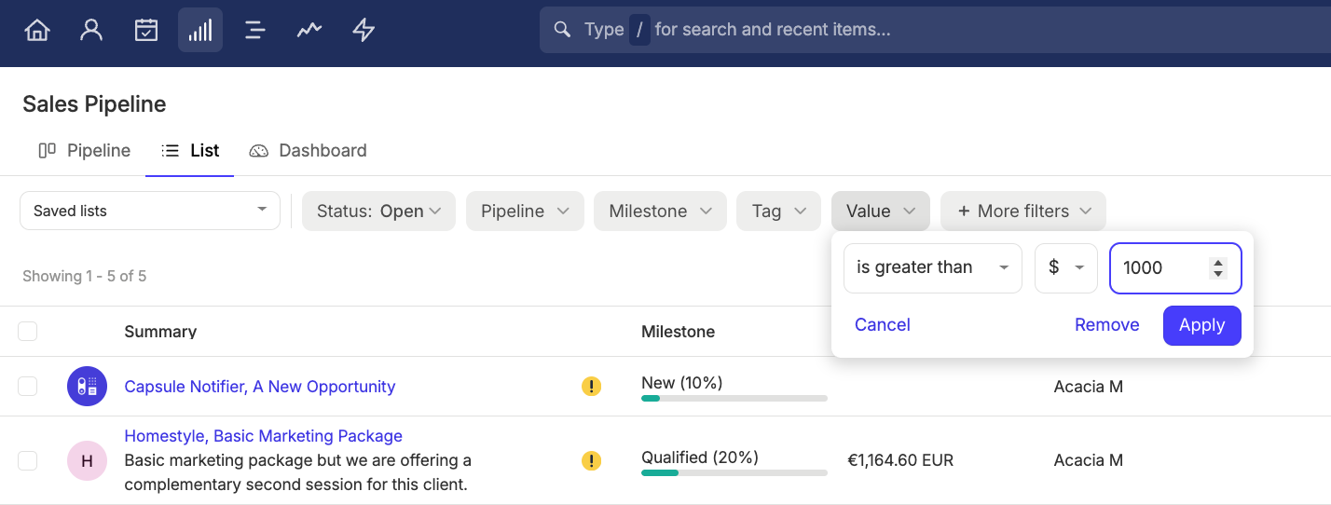Click the Homestyle package description text

(x=298, y=472)
